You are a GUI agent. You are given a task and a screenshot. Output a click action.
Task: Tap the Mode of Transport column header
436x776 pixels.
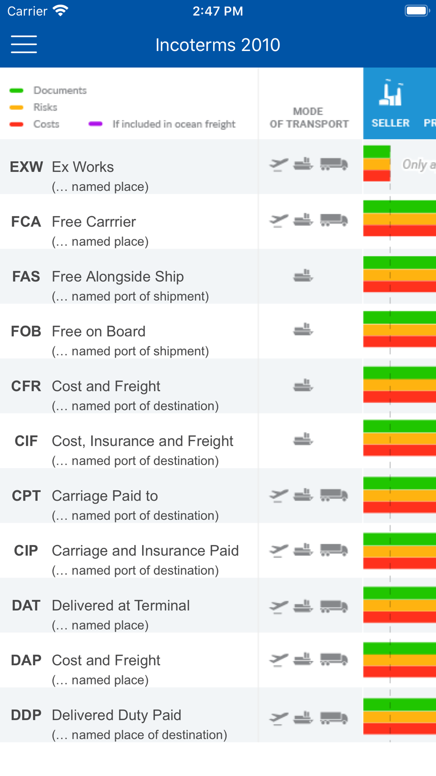pos(309,118)
